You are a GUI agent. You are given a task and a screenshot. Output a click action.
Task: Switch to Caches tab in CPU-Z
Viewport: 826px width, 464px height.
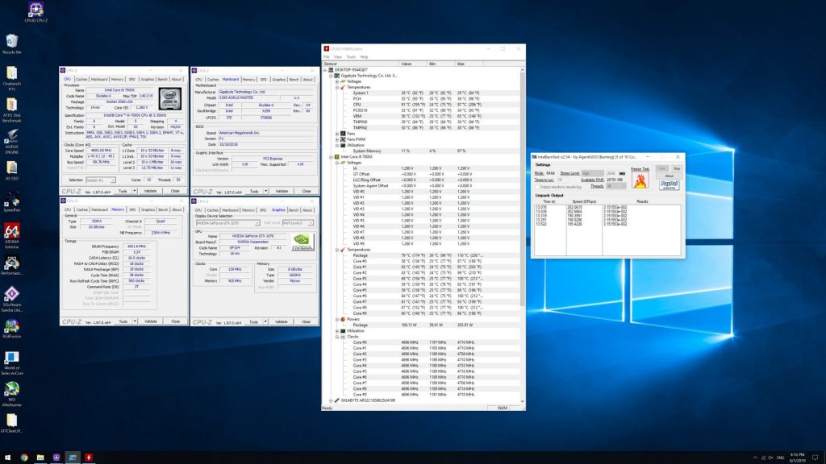tap(81, 80)
